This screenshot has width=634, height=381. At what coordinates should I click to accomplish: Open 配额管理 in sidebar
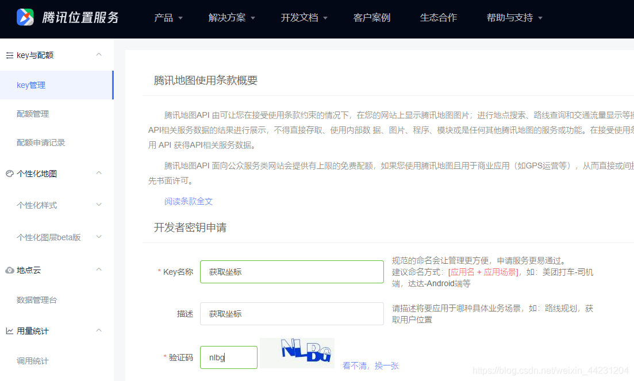tap(33, 114)
